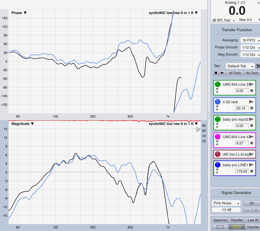Open the Pink Noise signal type dropdown
260x231 pixels.
click(226, 203)
